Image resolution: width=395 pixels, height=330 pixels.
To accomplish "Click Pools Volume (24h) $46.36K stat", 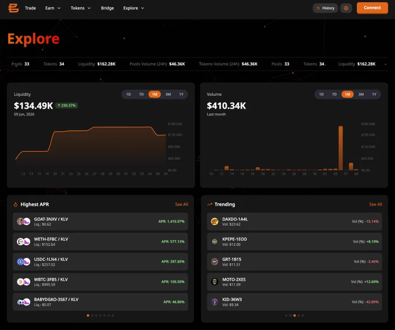I will [x=157, y=64].
